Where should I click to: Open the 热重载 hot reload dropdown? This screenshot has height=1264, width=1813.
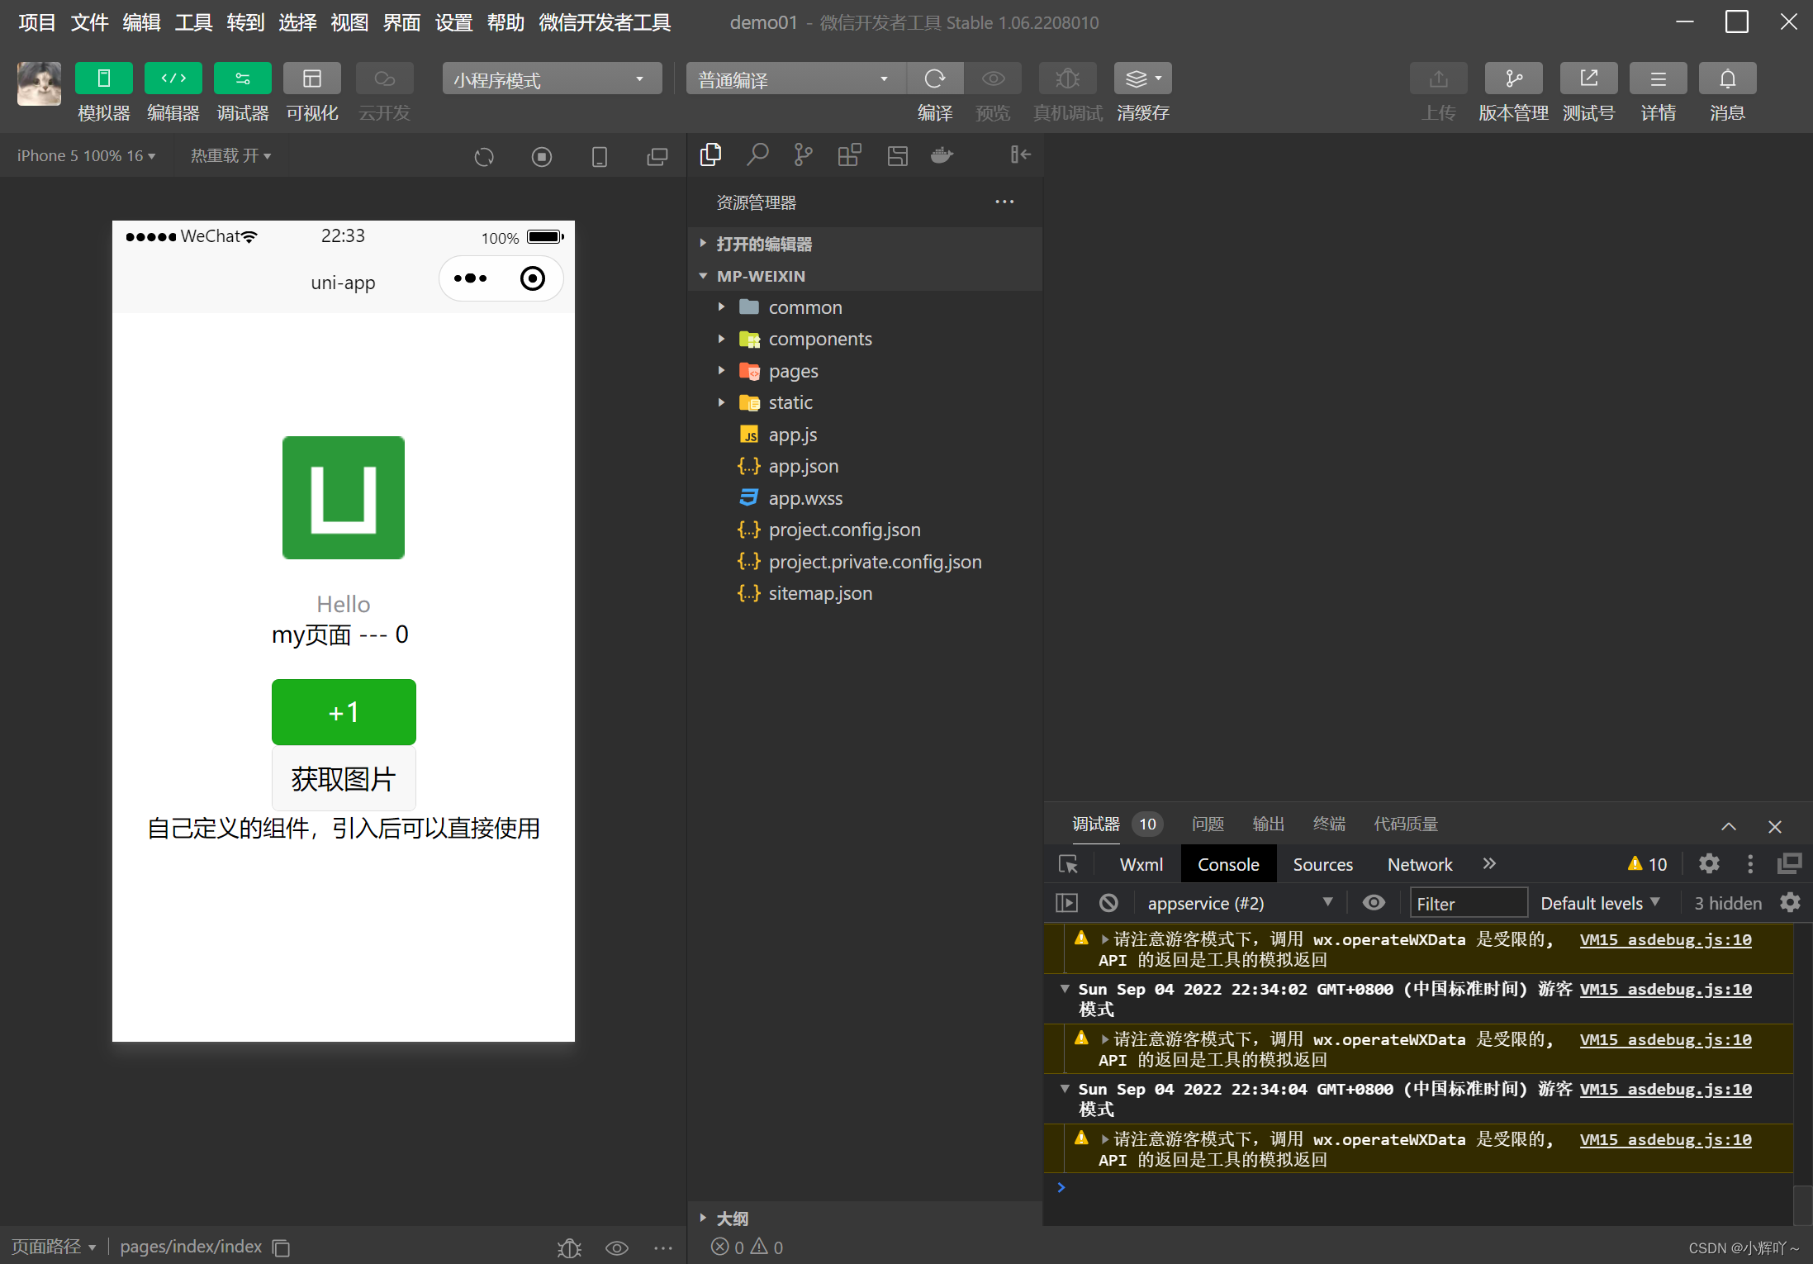230,155
